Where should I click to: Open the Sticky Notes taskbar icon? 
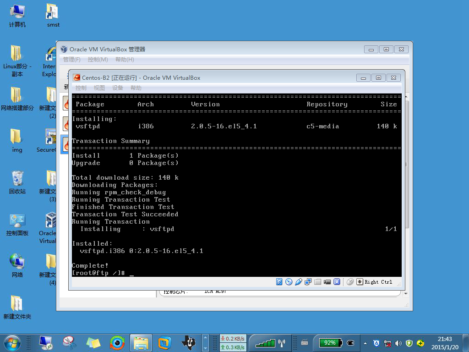(x=93, y=343)
